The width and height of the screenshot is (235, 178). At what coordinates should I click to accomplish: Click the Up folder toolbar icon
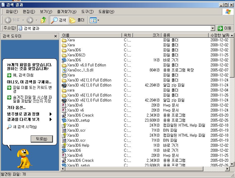(x=43, y=20)
